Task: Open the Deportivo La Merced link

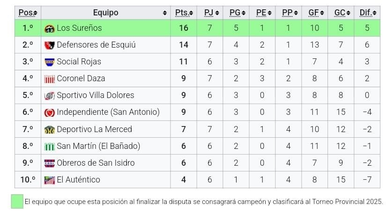Action: point(94,129)
